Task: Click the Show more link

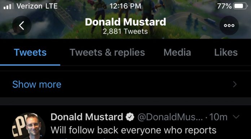Action: (x=37, y=84)
